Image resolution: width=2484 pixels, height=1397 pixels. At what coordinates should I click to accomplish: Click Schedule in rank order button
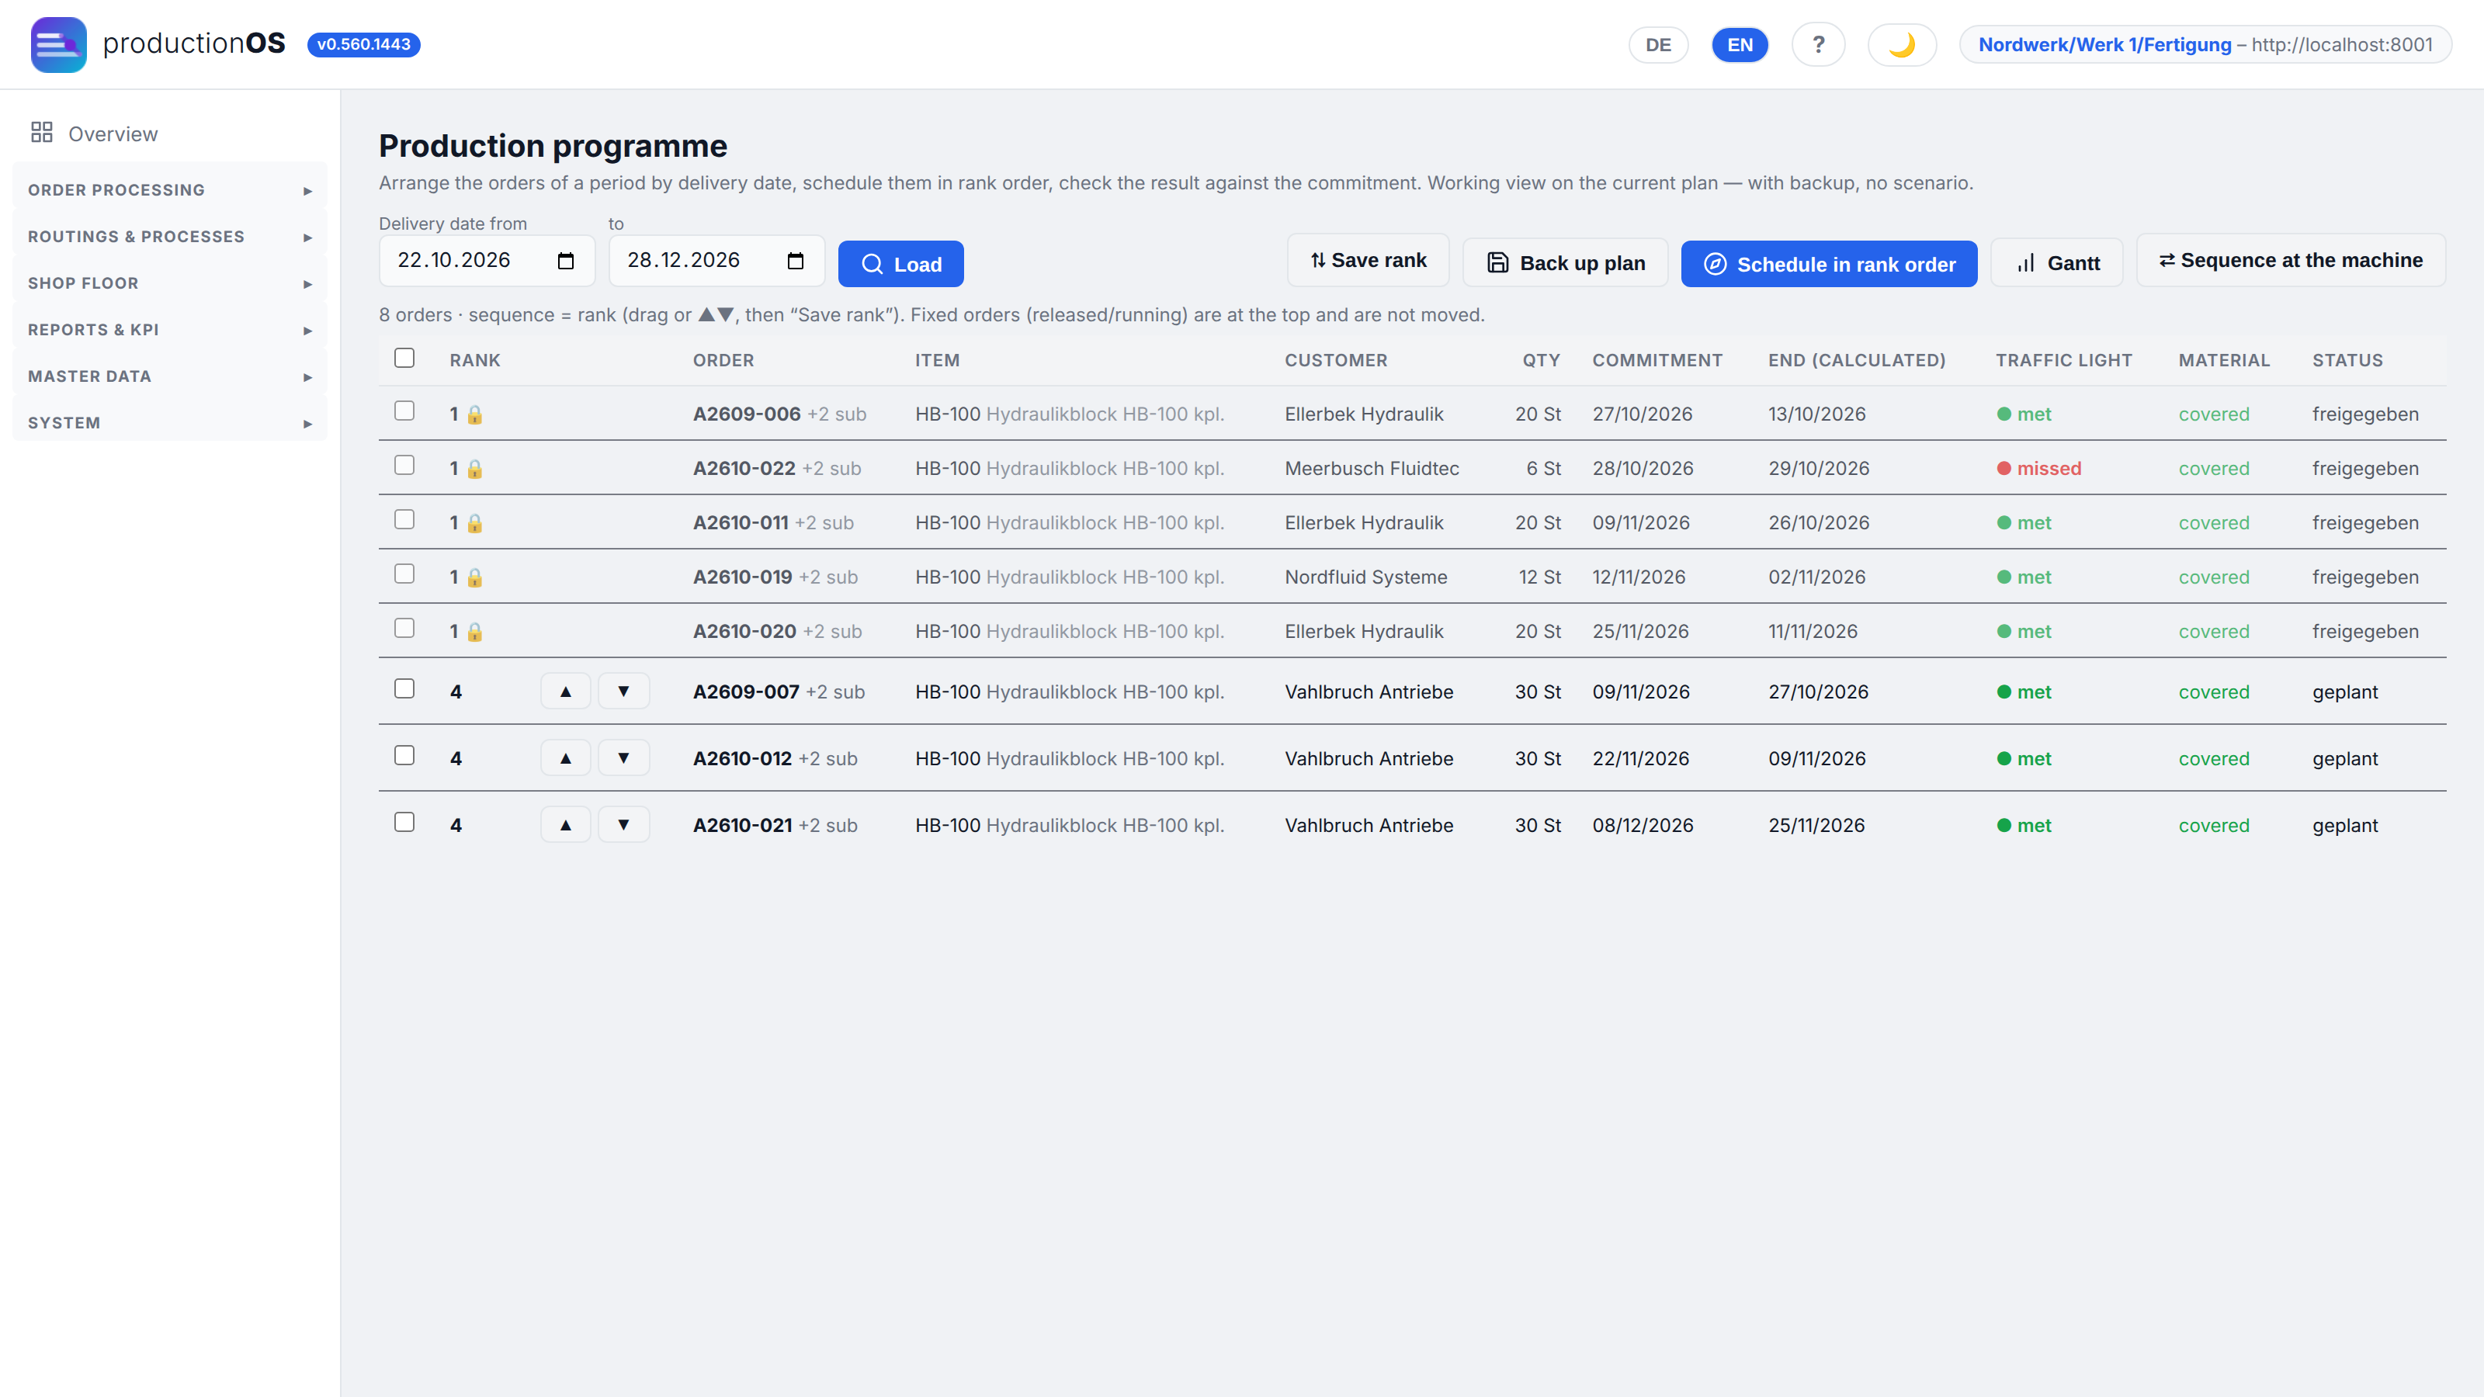tap(1830, 263)
